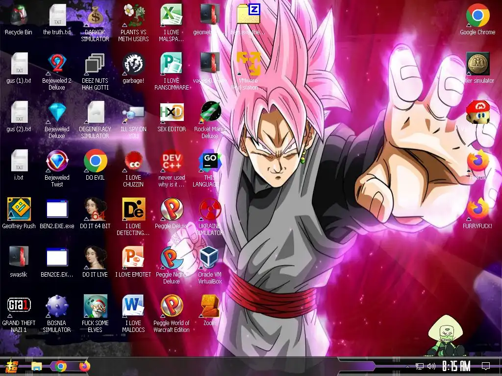This screenshot has height=376, width=502.
Task: Launch Google Chrome desktop shortcut at top right
Action: [x=477, y=20]
